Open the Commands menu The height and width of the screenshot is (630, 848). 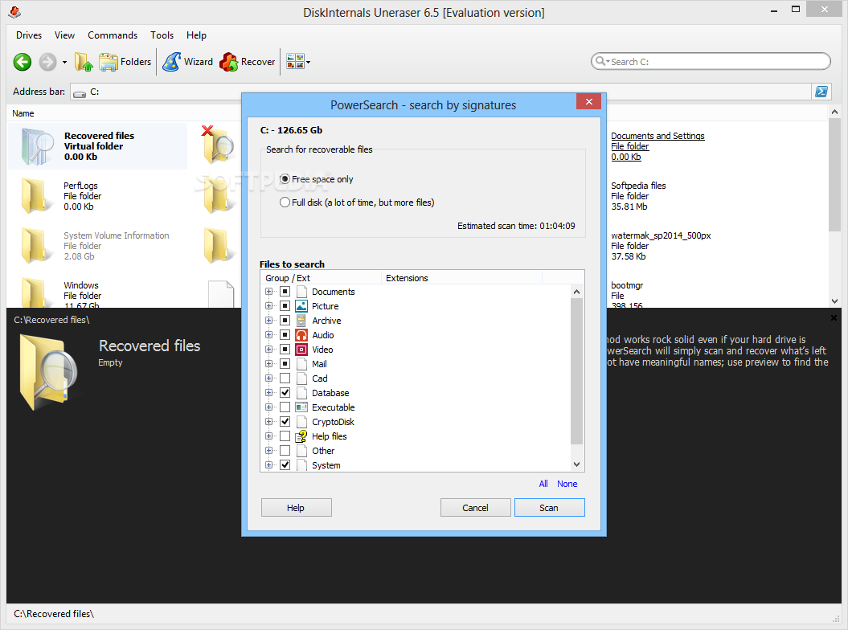coord(113,35)
